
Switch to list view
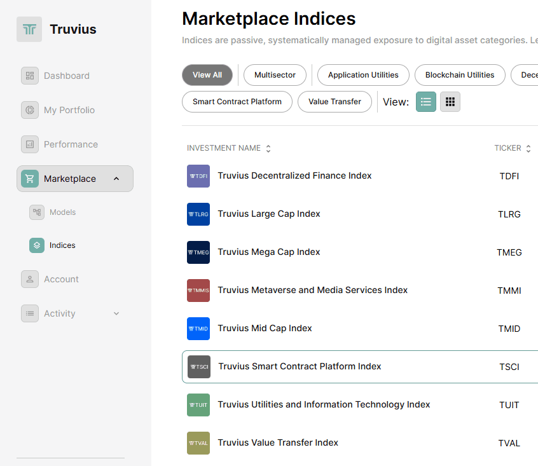tap(426, 102)
